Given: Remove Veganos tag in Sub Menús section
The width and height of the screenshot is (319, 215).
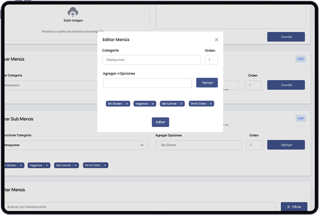Looking at the screenshot, I should [x=47, y=166].
